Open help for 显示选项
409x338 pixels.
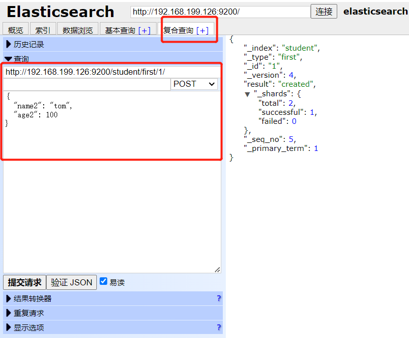tap(219, 327)
